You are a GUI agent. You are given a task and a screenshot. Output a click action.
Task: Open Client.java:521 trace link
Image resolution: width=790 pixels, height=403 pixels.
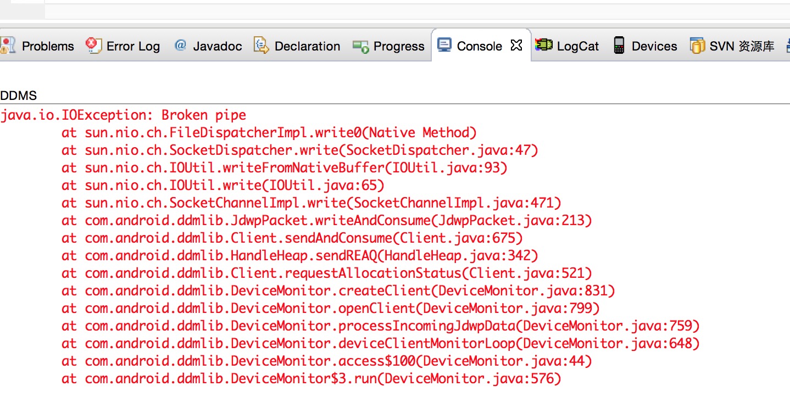pos(526,273)
